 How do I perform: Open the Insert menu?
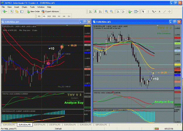[17, 7]
